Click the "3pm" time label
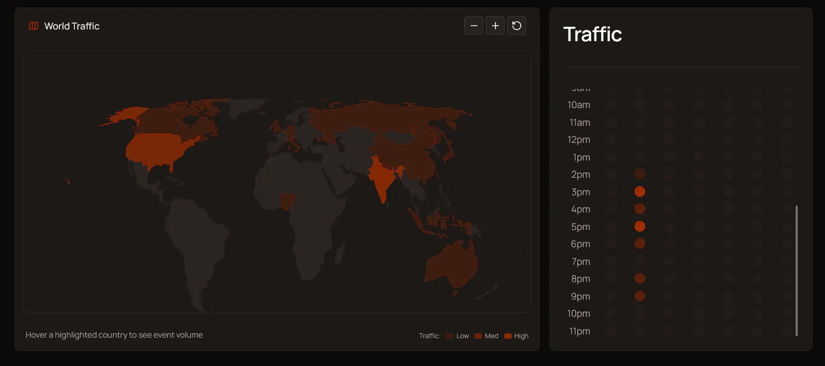 [580, 192]
